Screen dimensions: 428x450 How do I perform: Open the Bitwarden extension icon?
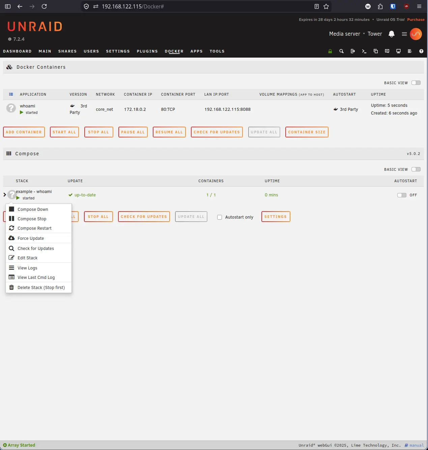tap(393, 6)
